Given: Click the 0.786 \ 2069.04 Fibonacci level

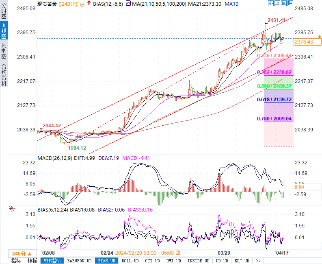Looking at the screenshot, I should 274,118.
